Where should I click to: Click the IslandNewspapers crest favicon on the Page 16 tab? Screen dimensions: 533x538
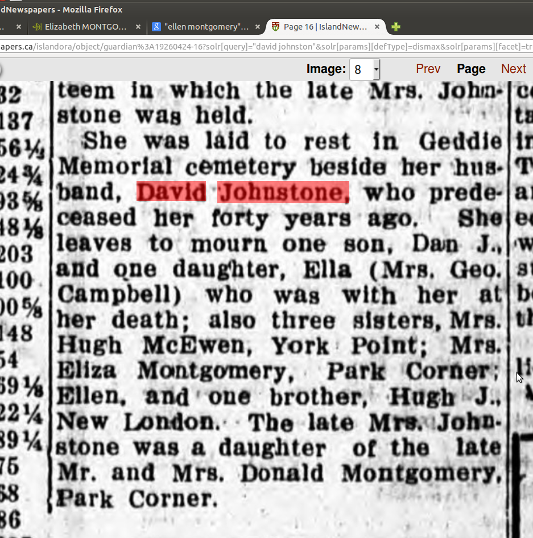(x=276, y=27)
